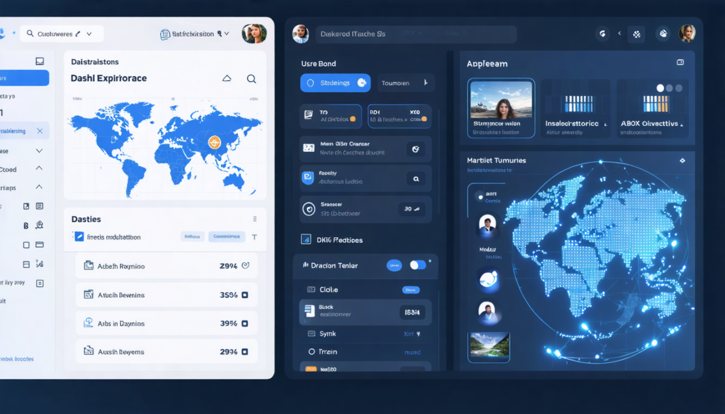
Task: Toggle the switch in the 'Dracion Tenlar' row
Action: click(x=417, y=265)
